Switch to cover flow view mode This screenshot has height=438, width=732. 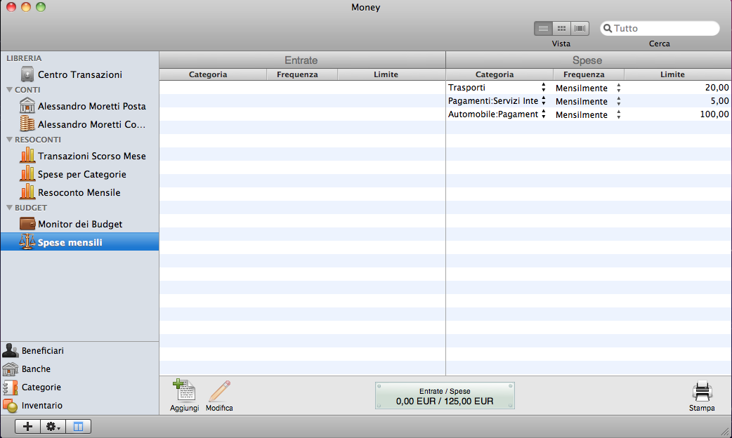(x=580, y=29)
